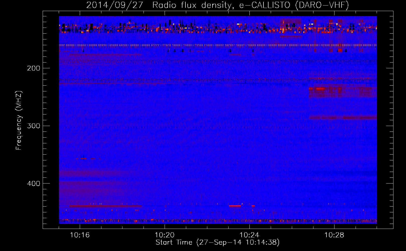406x251 pixels.
Task: Click the plot title "2014/09/27 Radio flux density, e-CALLISTO (DARO-VHF)"
Action: pos(218,5)
